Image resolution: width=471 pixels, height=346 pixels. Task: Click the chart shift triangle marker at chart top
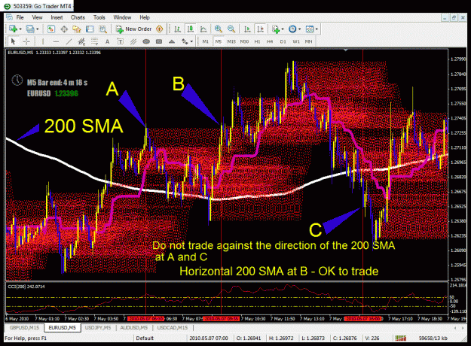(346, 50)
